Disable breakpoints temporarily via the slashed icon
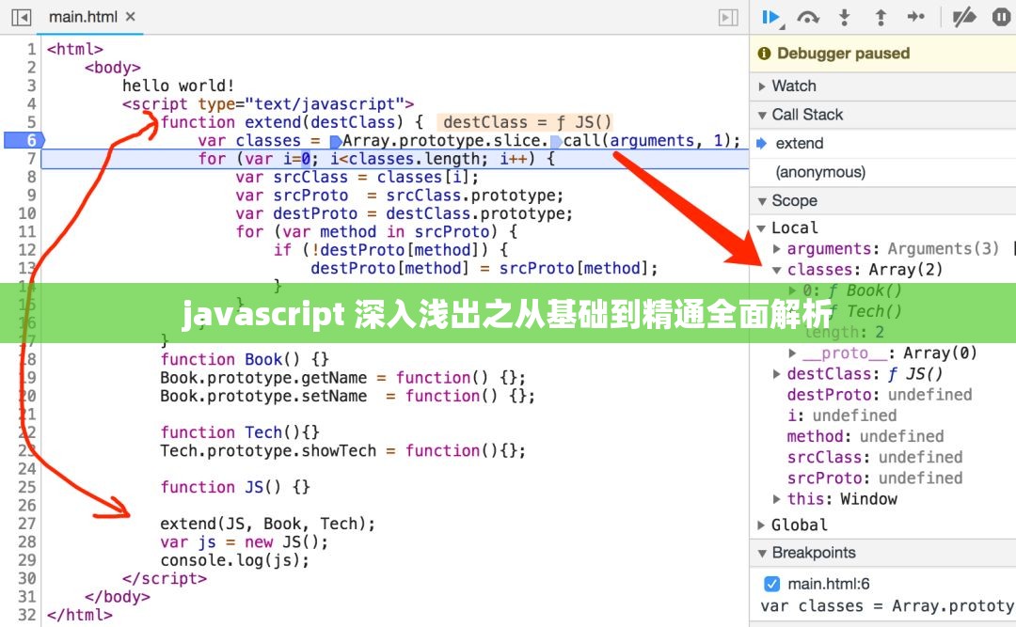 point(962,17)
